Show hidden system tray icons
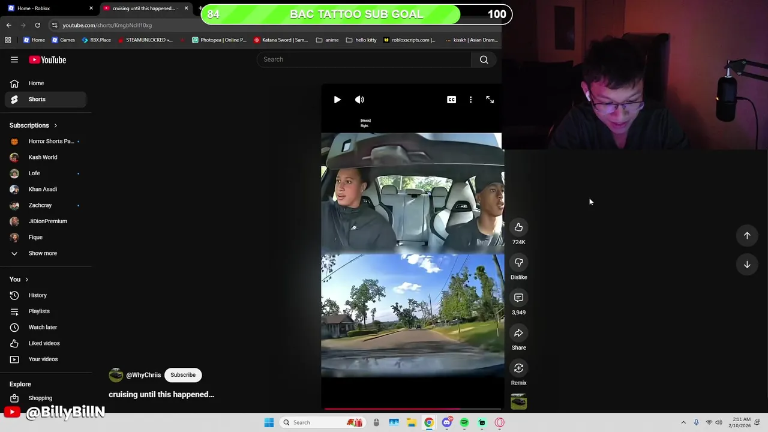Image resolution: width=768 pixels, height=432 pixels. (683, 422)
